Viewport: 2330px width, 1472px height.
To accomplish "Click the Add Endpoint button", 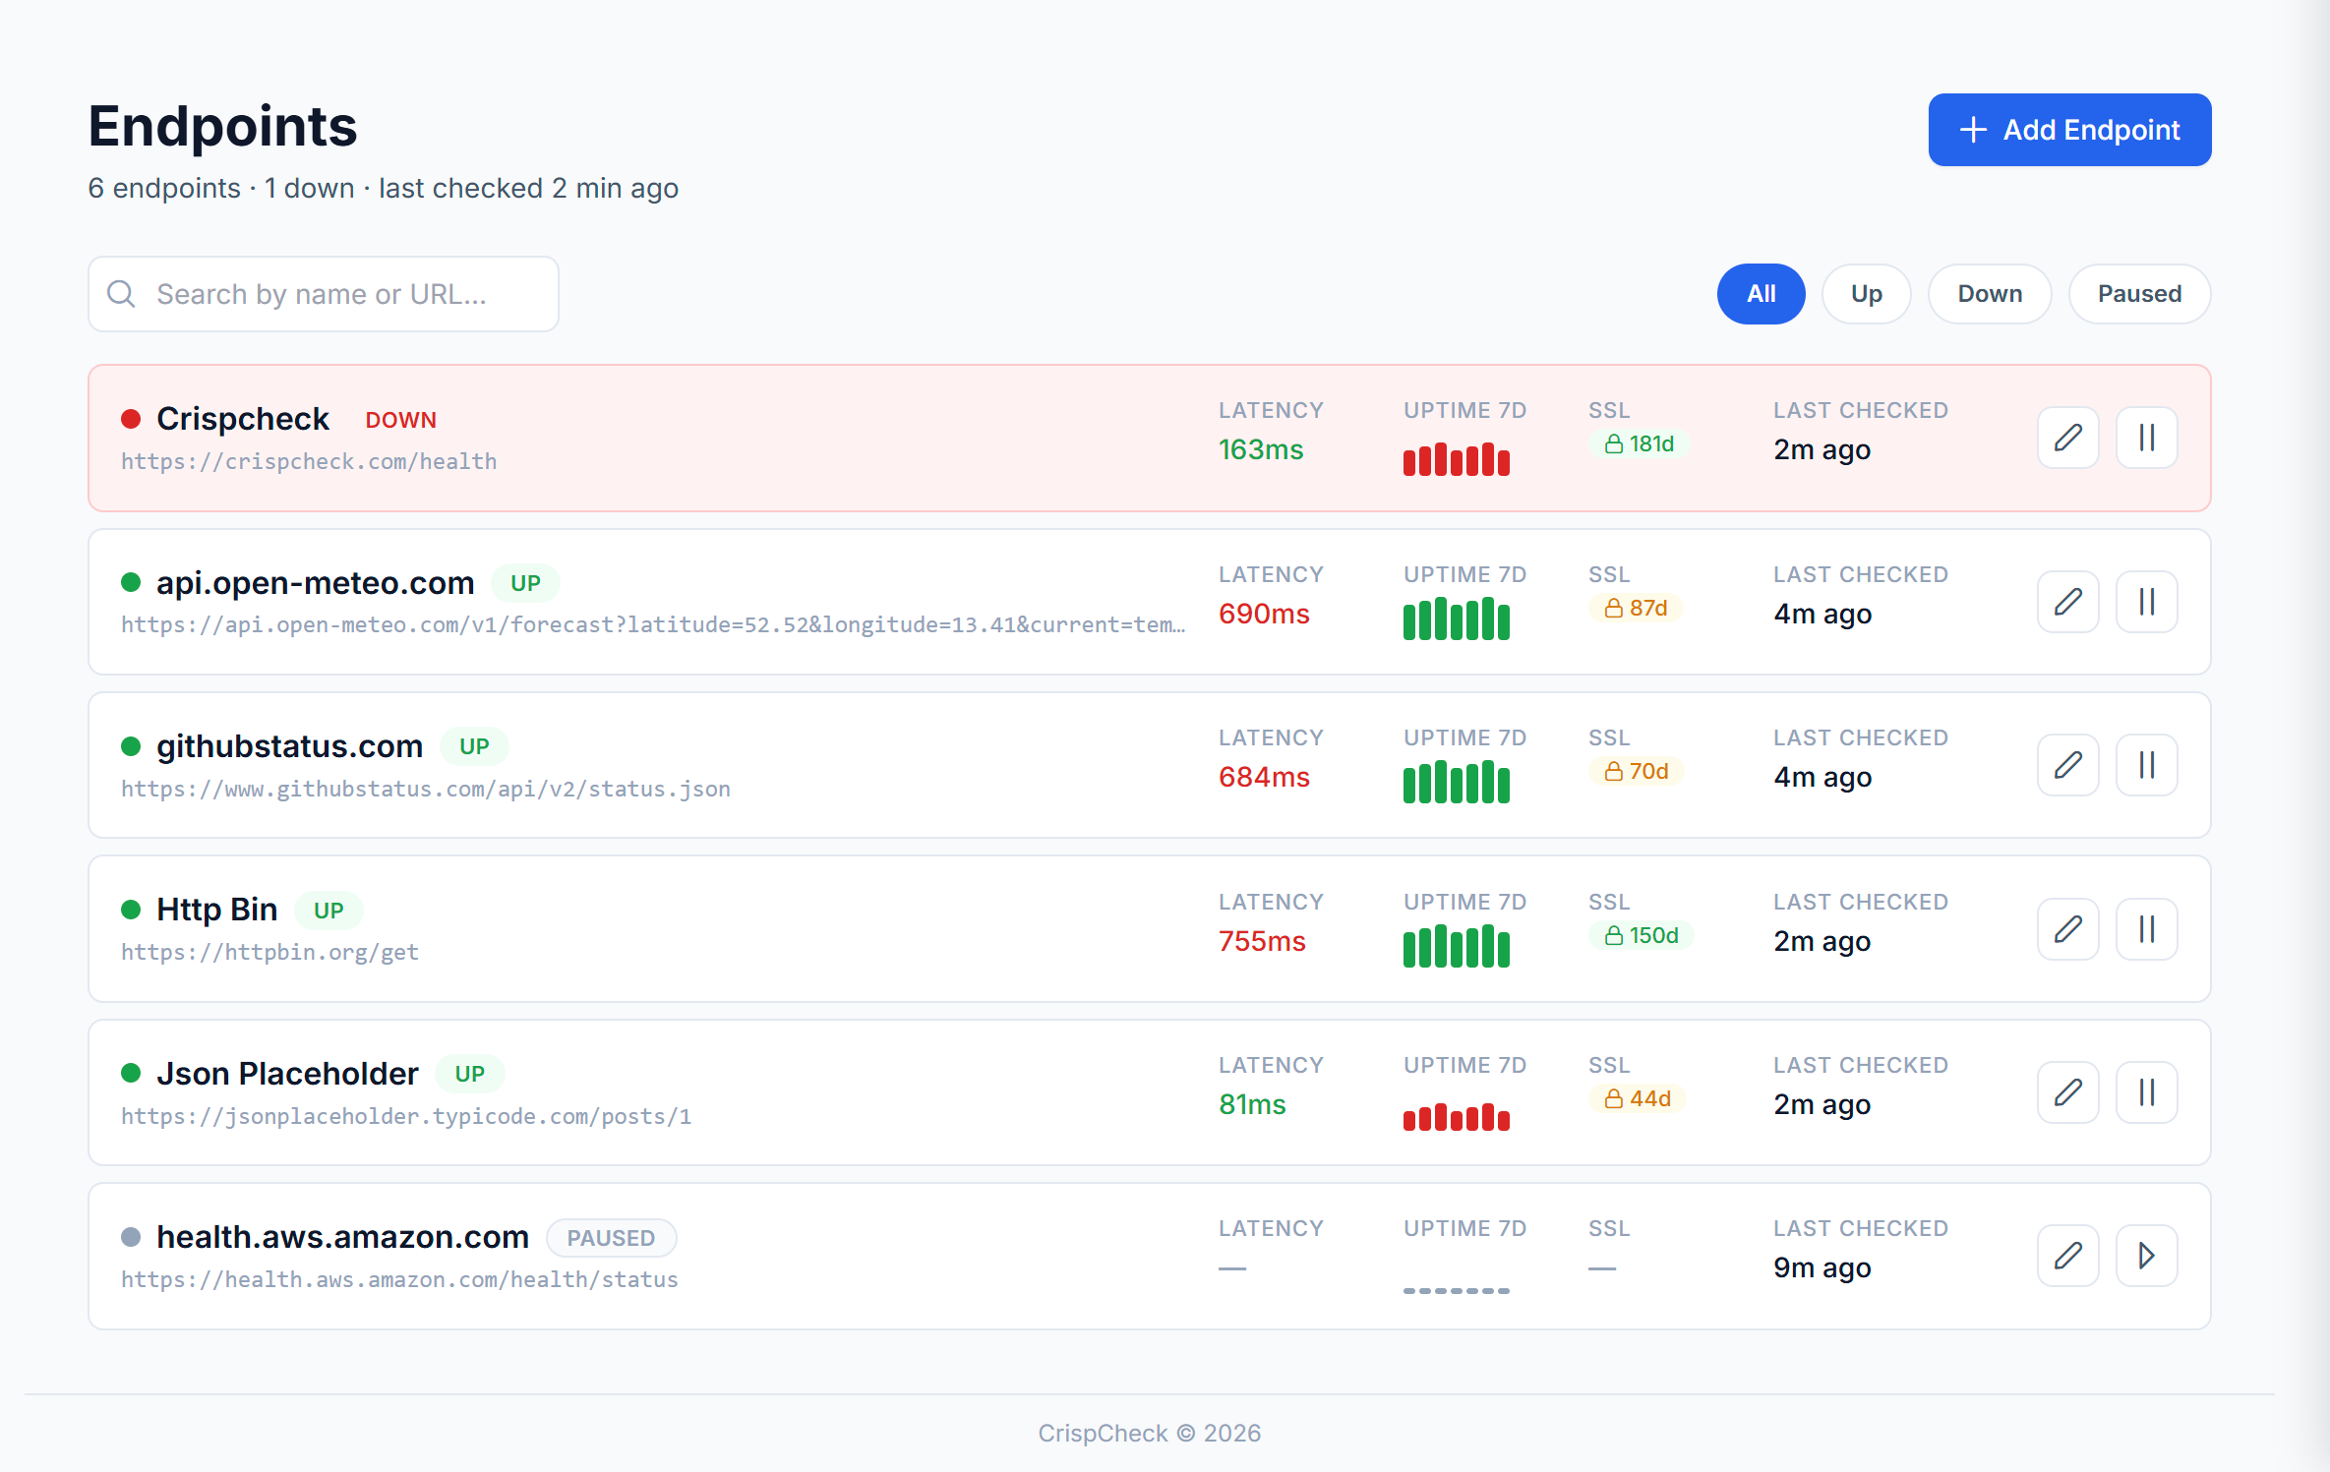I will click(x=2068, y=129).
